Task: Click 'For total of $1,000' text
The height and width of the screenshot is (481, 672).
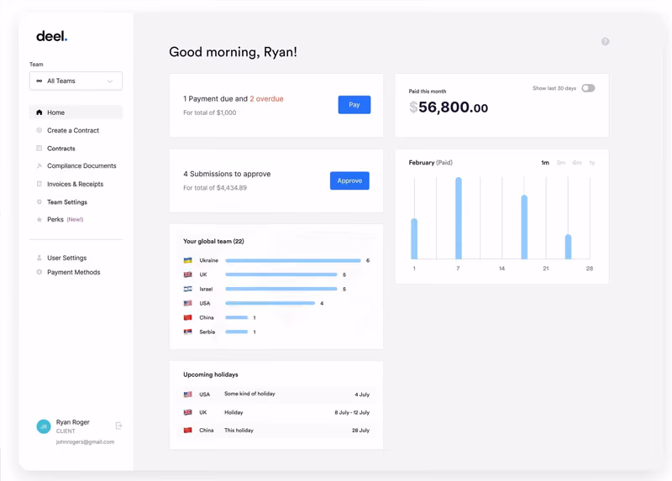Action: click(x=209, y=112)
